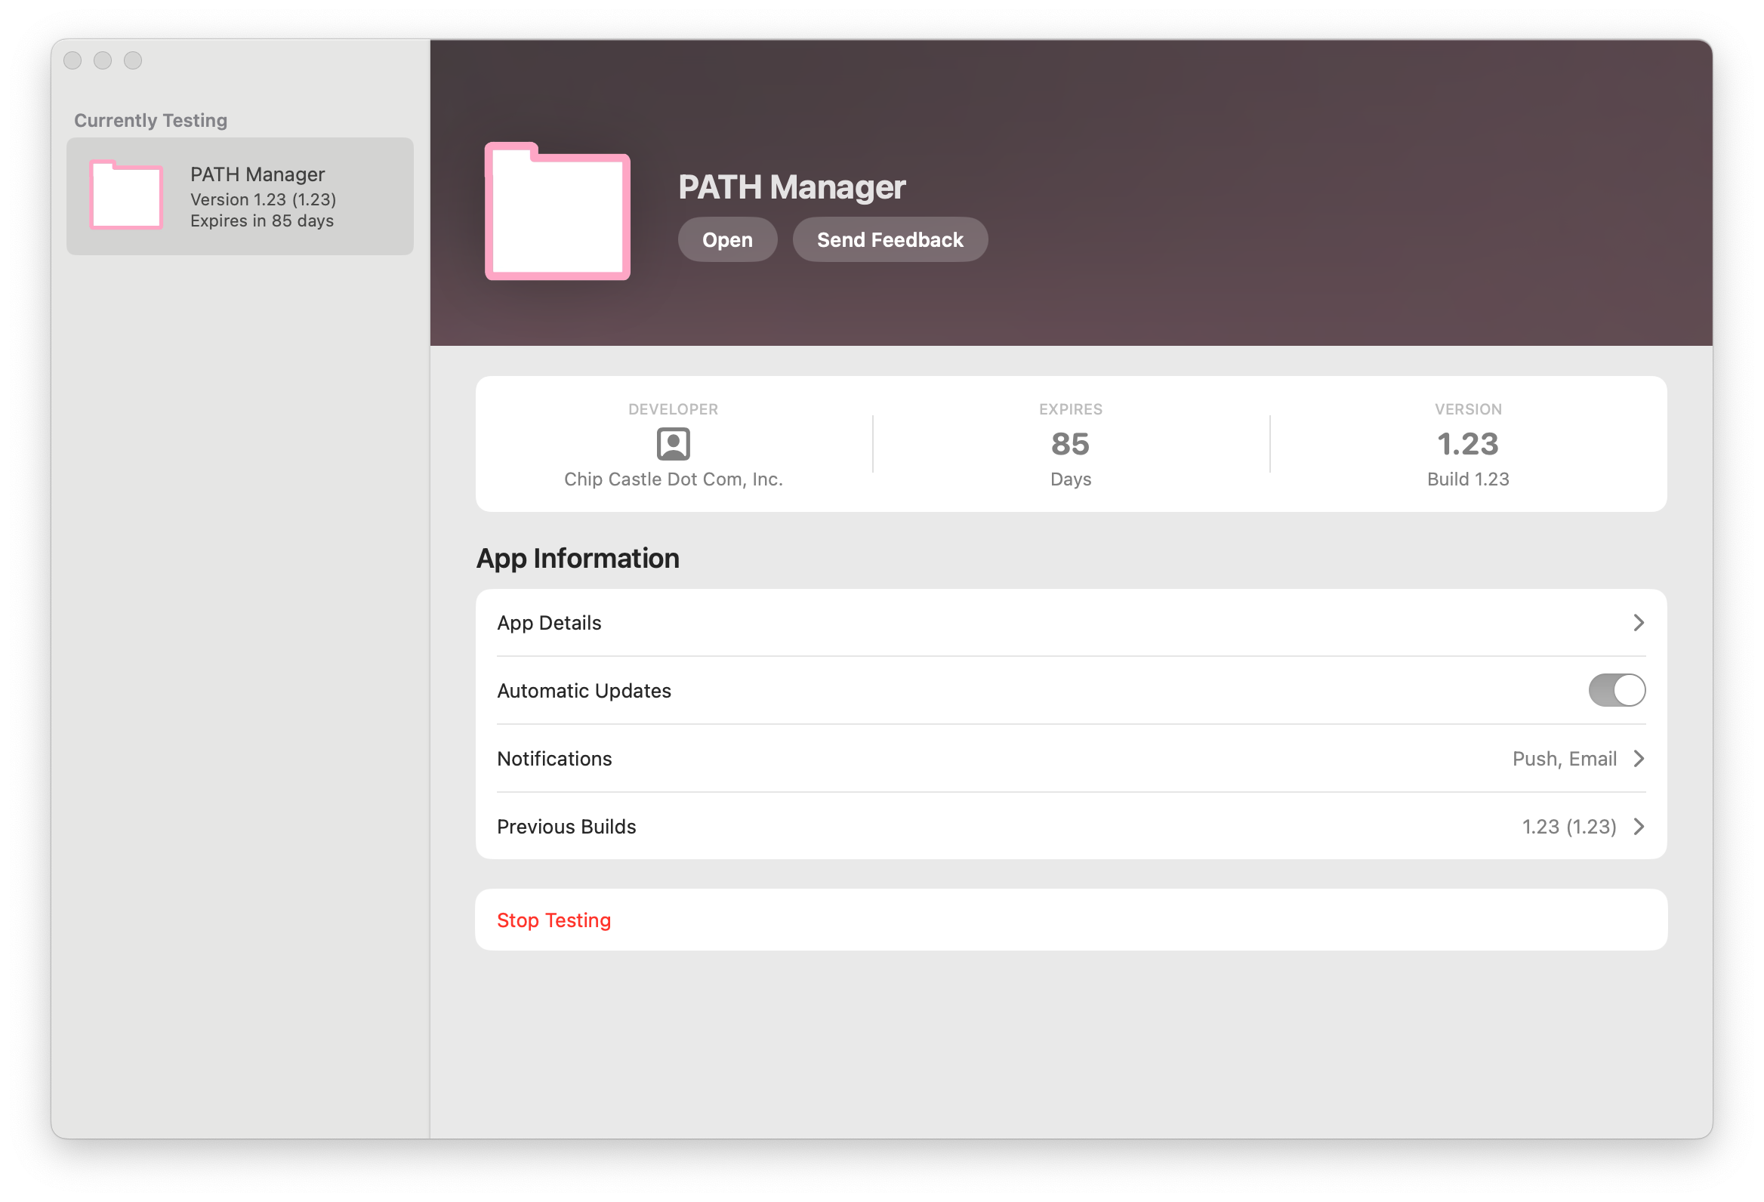Click the sidebar PATH Manager folder icon
This screenshot has height=1202, width=1764.
click(x=126, y=195)
